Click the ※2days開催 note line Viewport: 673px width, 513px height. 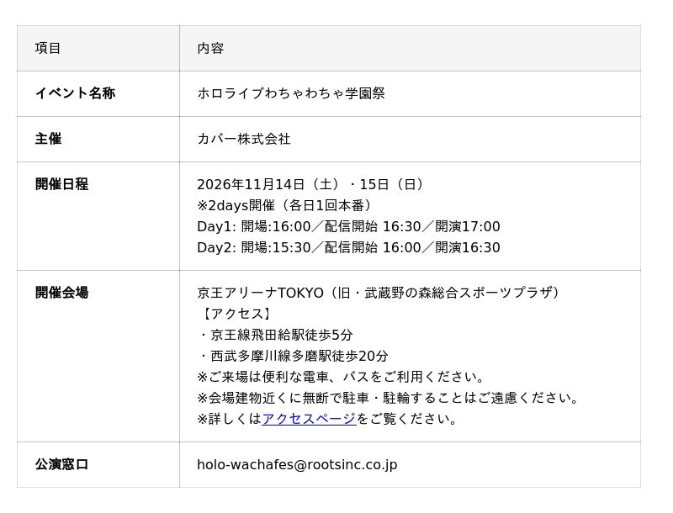tap(284, 205)
